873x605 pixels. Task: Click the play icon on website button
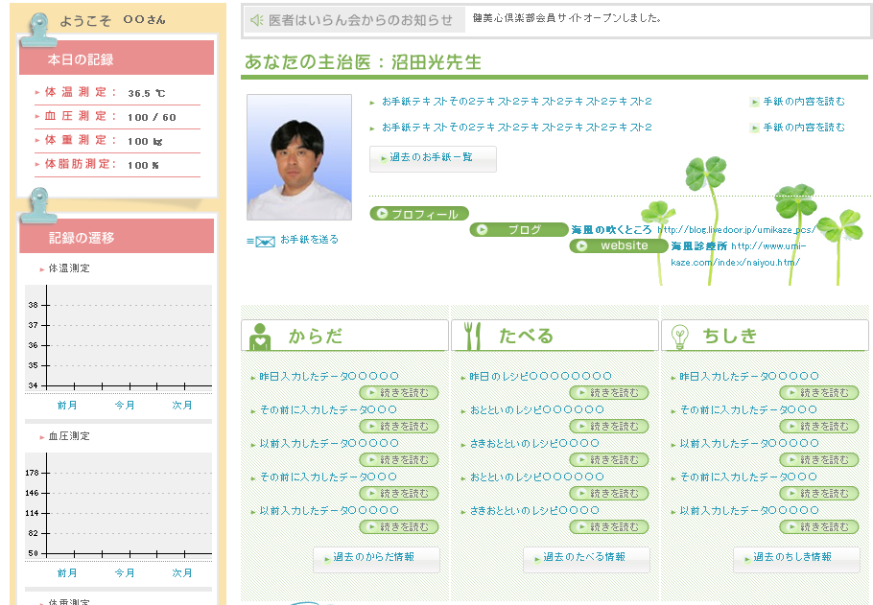coord(581,245)
